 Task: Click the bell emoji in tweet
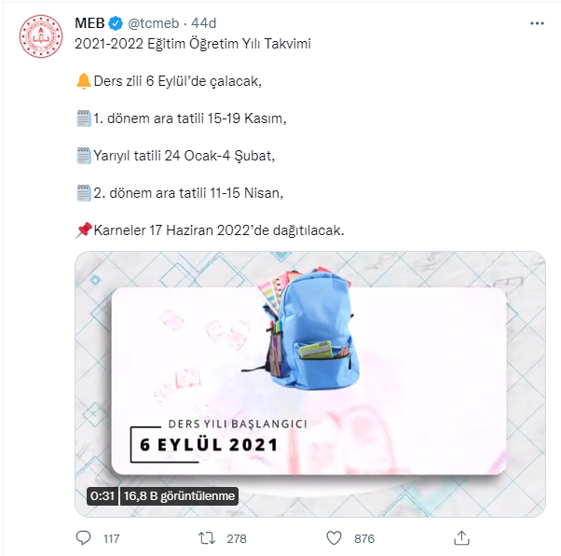click(x=84, y=81)
